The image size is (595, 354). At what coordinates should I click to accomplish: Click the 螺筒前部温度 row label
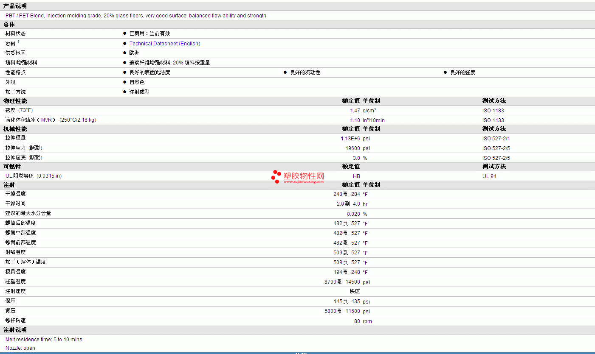(x=21, y=243)
